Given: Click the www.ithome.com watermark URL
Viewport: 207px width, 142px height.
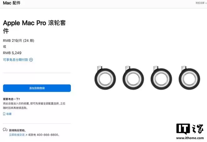Looking at the screenshot, I should [190, 138].
